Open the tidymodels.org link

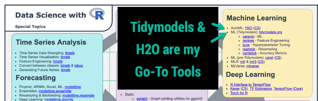point(270,32)
